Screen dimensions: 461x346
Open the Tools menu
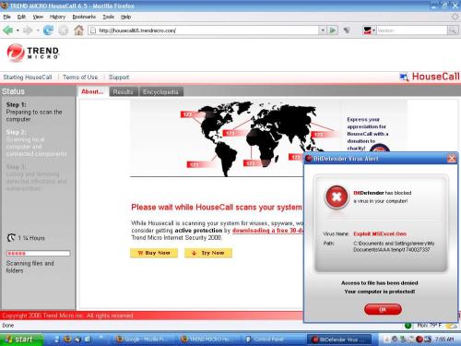click(108, 17)
